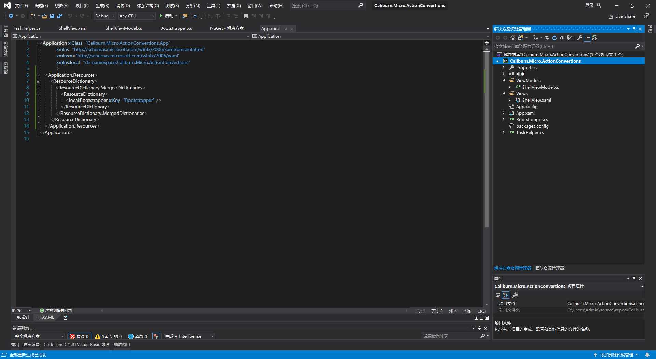Pin the Solution Explorer panel
The width and height of the screenshot is (656, 359).
(634, 29)
